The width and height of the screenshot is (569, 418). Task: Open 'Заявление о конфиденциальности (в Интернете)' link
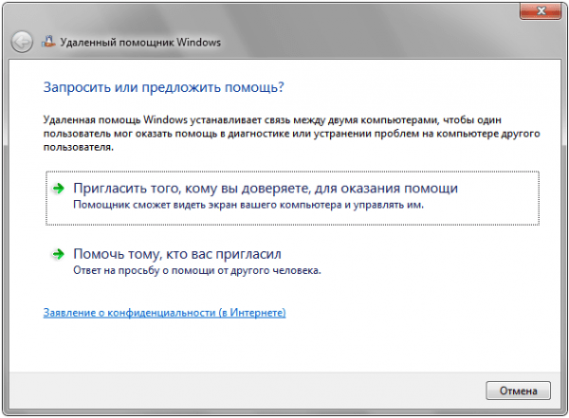164,313
